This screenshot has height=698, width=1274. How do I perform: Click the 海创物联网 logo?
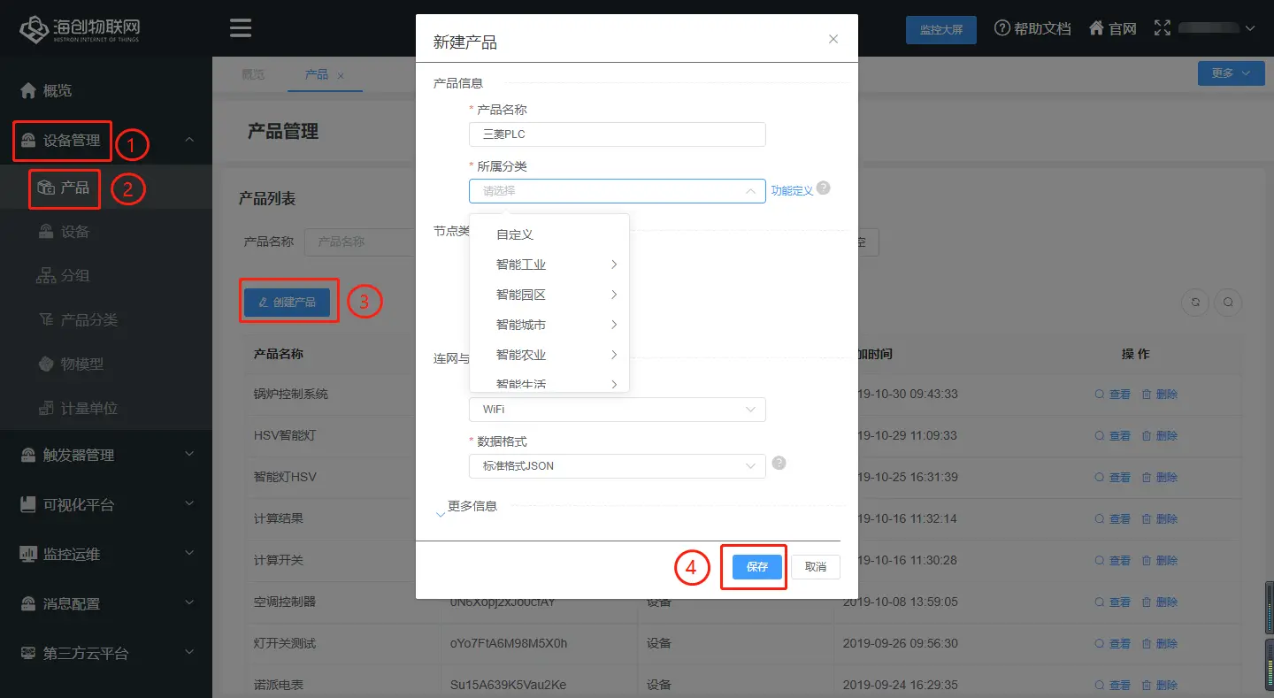click(81, 28)
